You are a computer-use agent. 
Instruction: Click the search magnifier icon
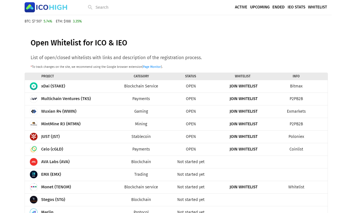pos(90,7)
